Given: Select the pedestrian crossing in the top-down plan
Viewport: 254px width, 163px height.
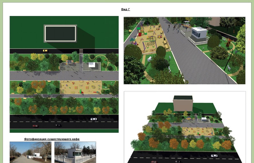Looking at the screenshot, I should (x=81, y=51).
